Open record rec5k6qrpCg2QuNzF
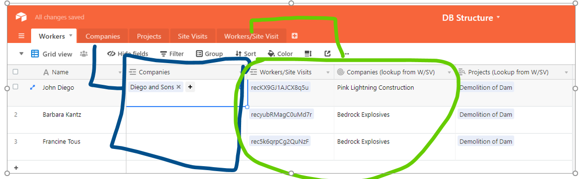Screen dimensions: 582x179 click(x=280, y=142)
